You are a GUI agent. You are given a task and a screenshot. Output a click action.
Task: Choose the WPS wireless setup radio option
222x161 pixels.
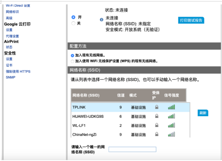coord(72,61)
